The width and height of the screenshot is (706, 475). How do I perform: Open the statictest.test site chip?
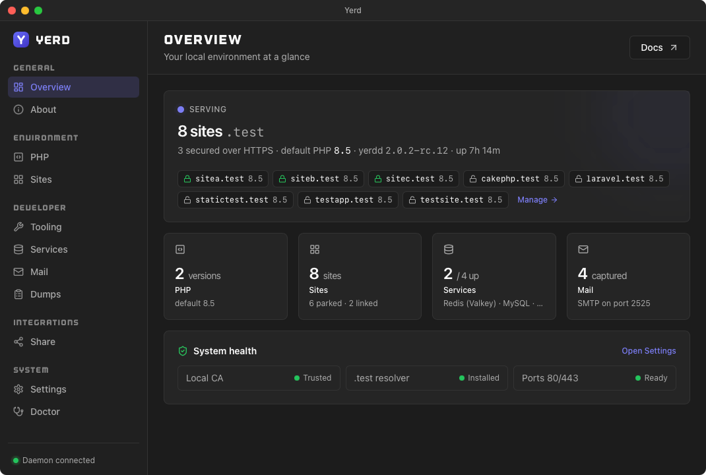click(x=236, y=200)
